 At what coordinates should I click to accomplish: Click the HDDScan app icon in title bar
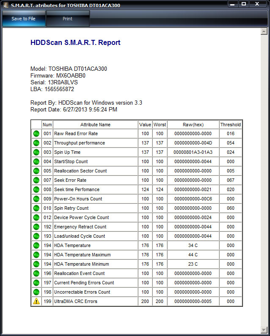click(6, 5)
